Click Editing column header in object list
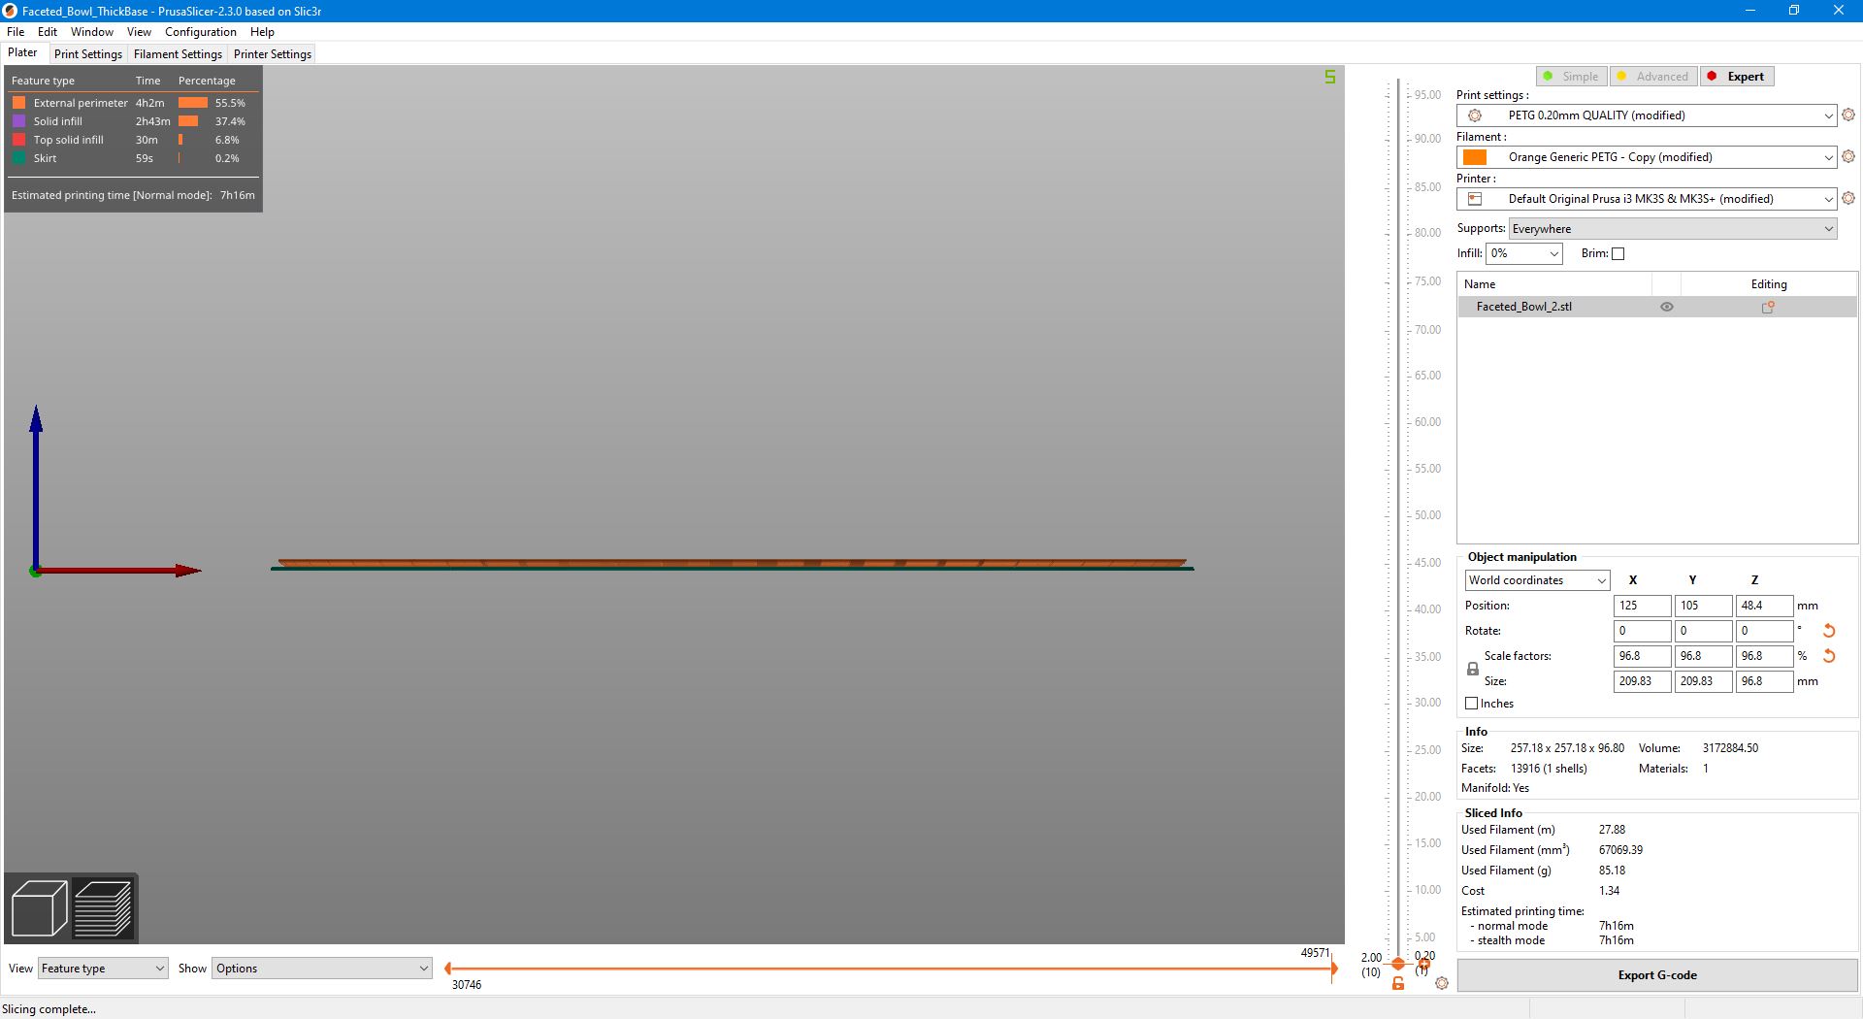 [1768, 284]
